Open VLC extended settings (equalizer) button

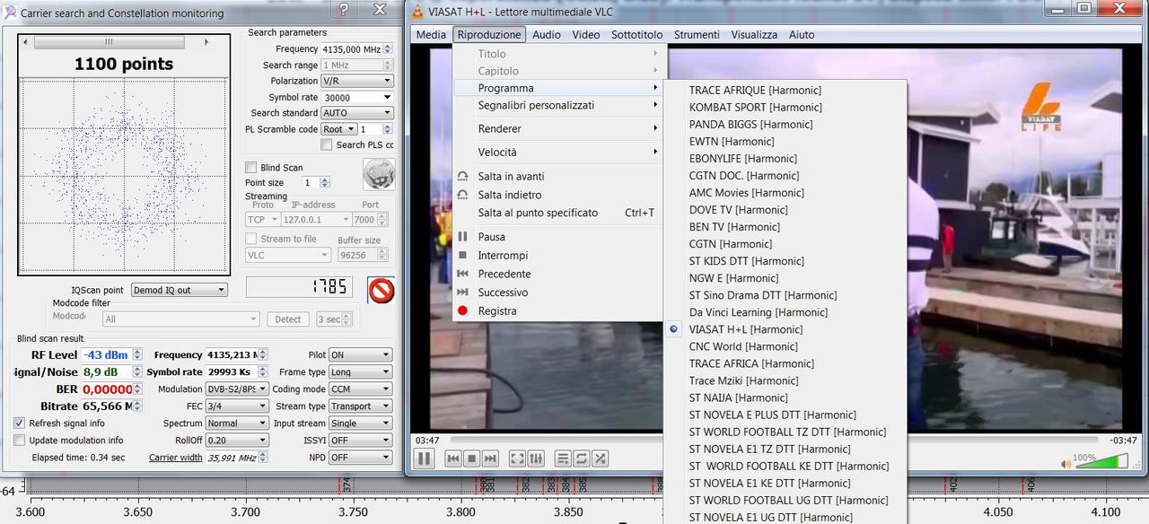pos(536,458)
